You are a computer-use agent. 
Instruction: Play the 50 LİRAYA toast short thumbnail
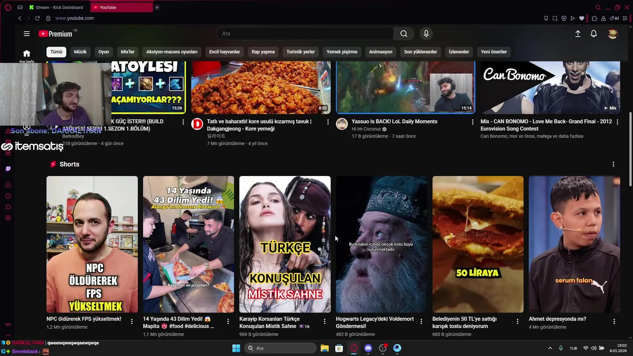(x=478, y=244)
